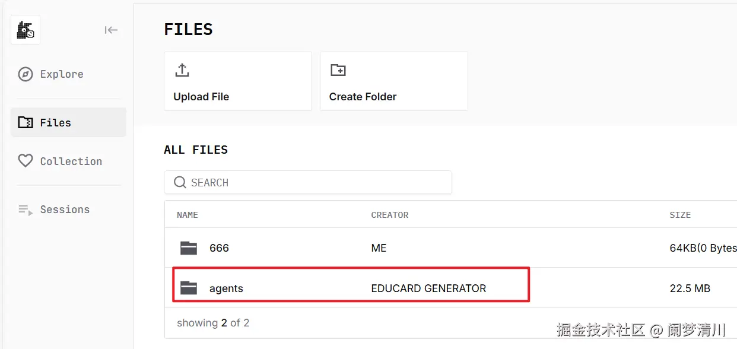Click the Files folder icon in sidebar
The width and height of the screenshot is (737, 349).
[26, 123]
